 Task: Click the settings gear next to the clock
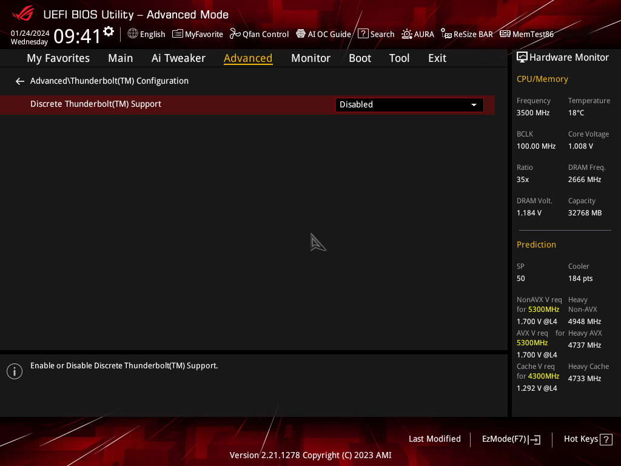(x=109, y=32)
